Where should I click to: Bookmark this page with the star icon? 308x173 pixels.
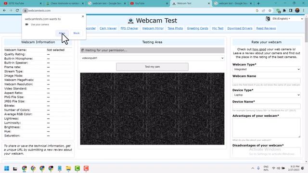point(270,11)
